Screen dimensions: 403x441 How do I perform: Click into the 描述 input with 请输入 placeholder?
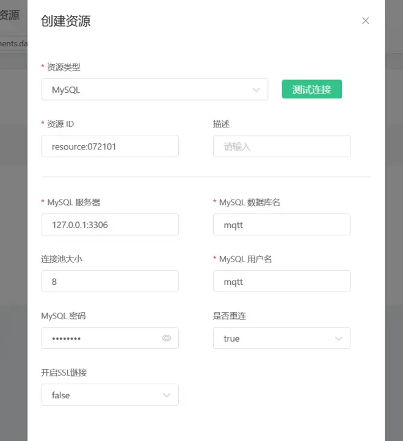(281, 146)
